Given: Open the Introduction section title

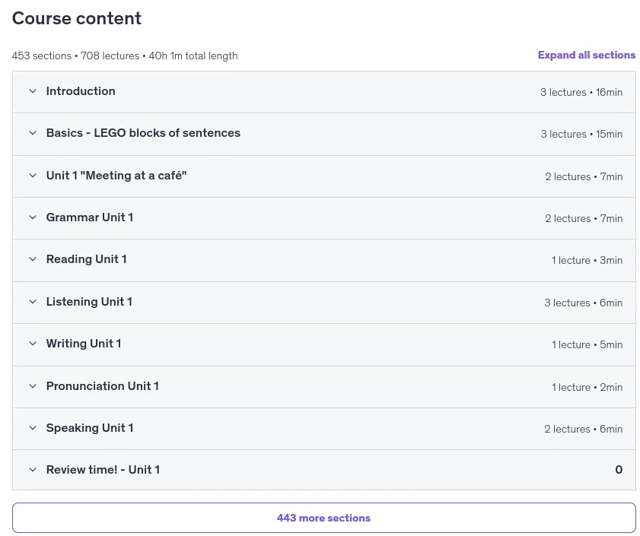Looking at the screenshot, I should click(81, 91).
